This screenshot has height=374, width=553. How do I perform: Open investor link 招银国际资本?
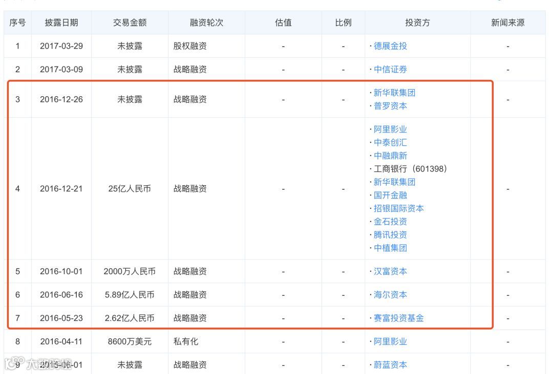tap(398, 208)
